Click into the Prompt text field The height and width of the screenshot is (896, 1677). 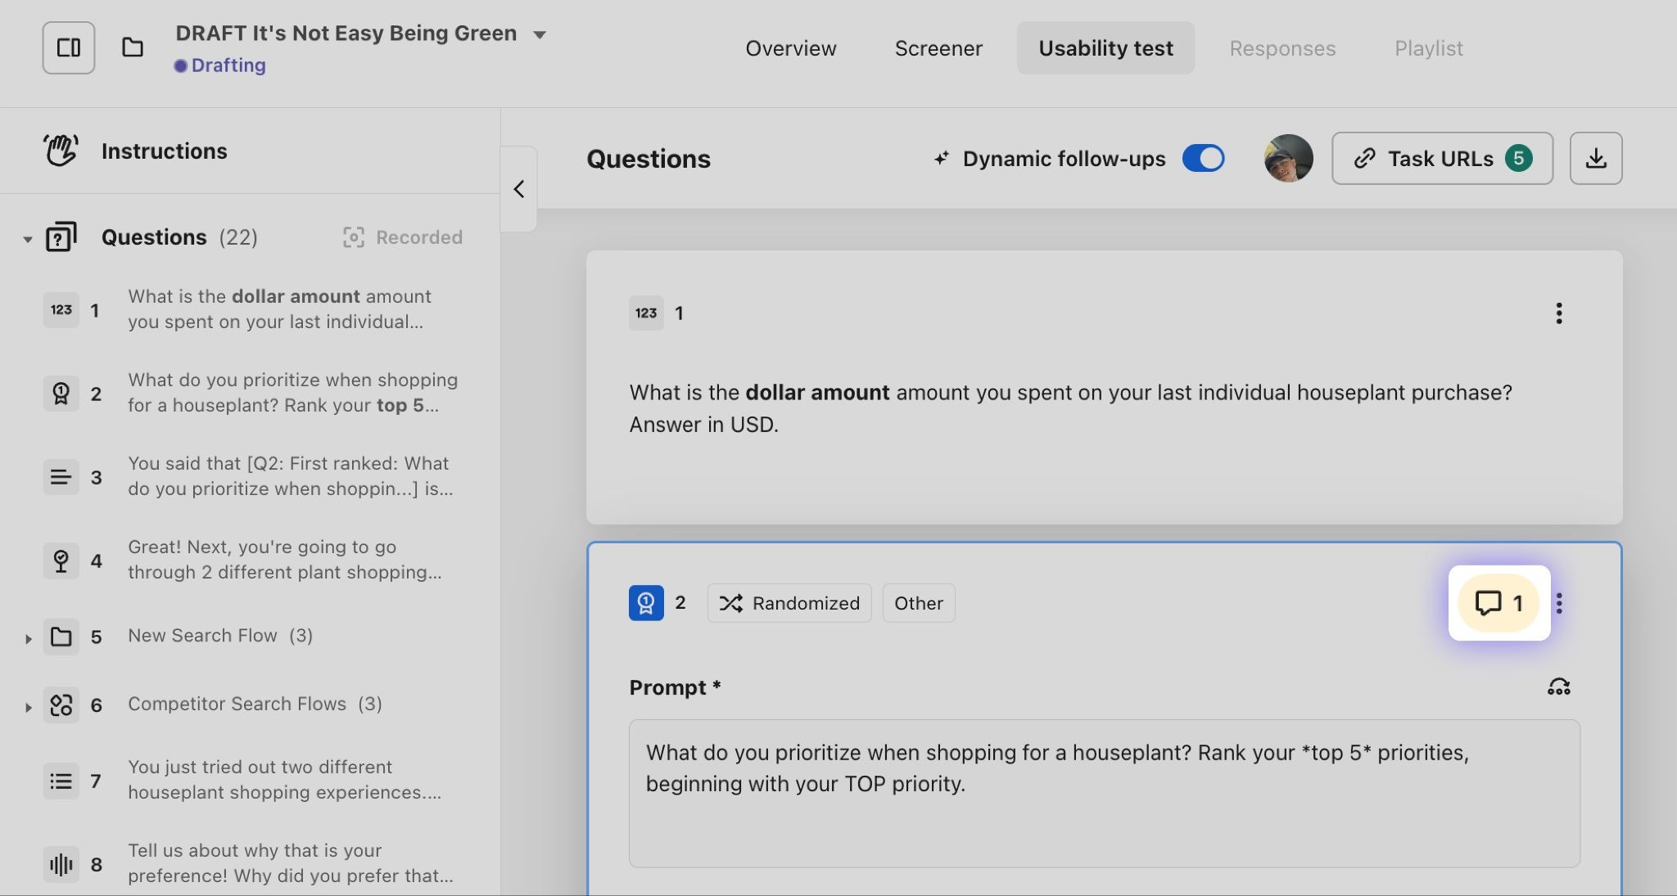1104,792
